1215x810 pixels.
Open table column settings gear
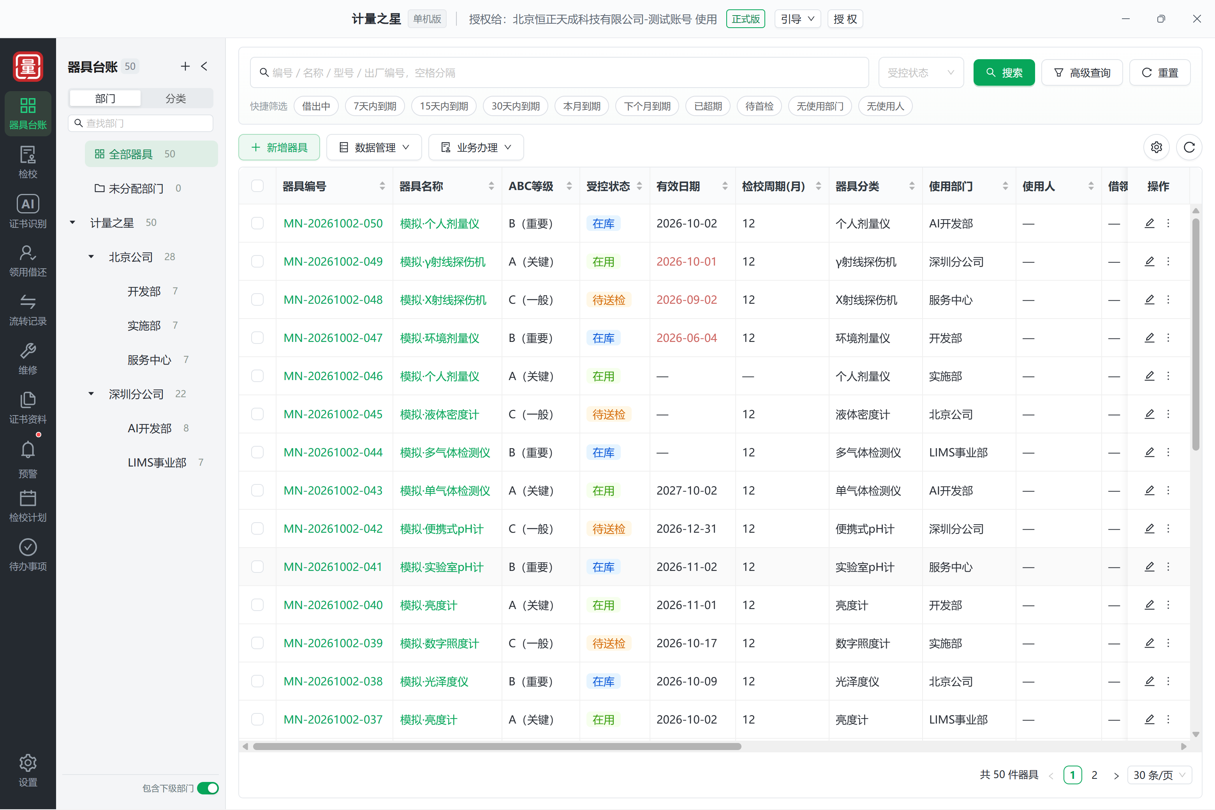(1156, 147)
